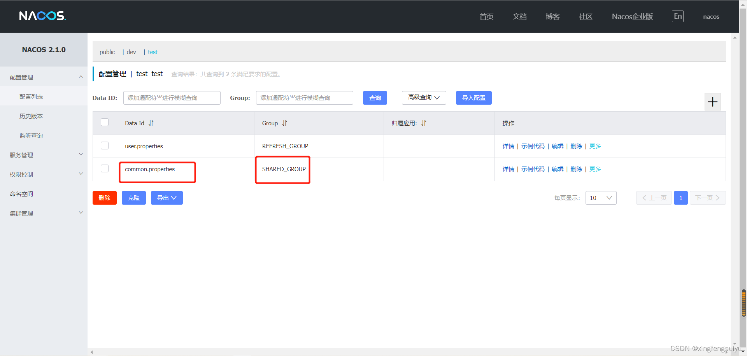The image size is (747, 356).
Task: Open 详情 for common.properties
Action: (509, 169)
